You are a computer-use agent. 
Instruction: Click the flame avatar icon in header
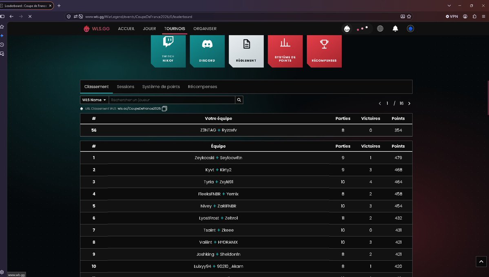347,29
